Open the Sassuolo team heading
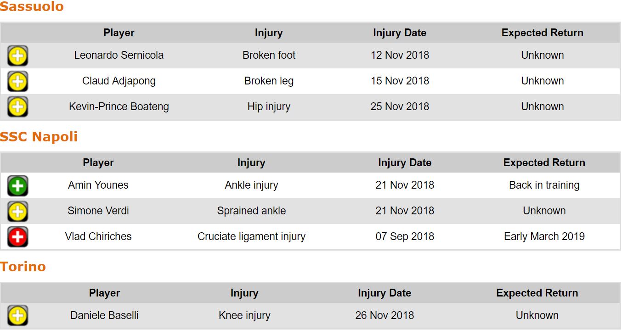The width and height of the screenshot is (622, 330). (32, 7)
